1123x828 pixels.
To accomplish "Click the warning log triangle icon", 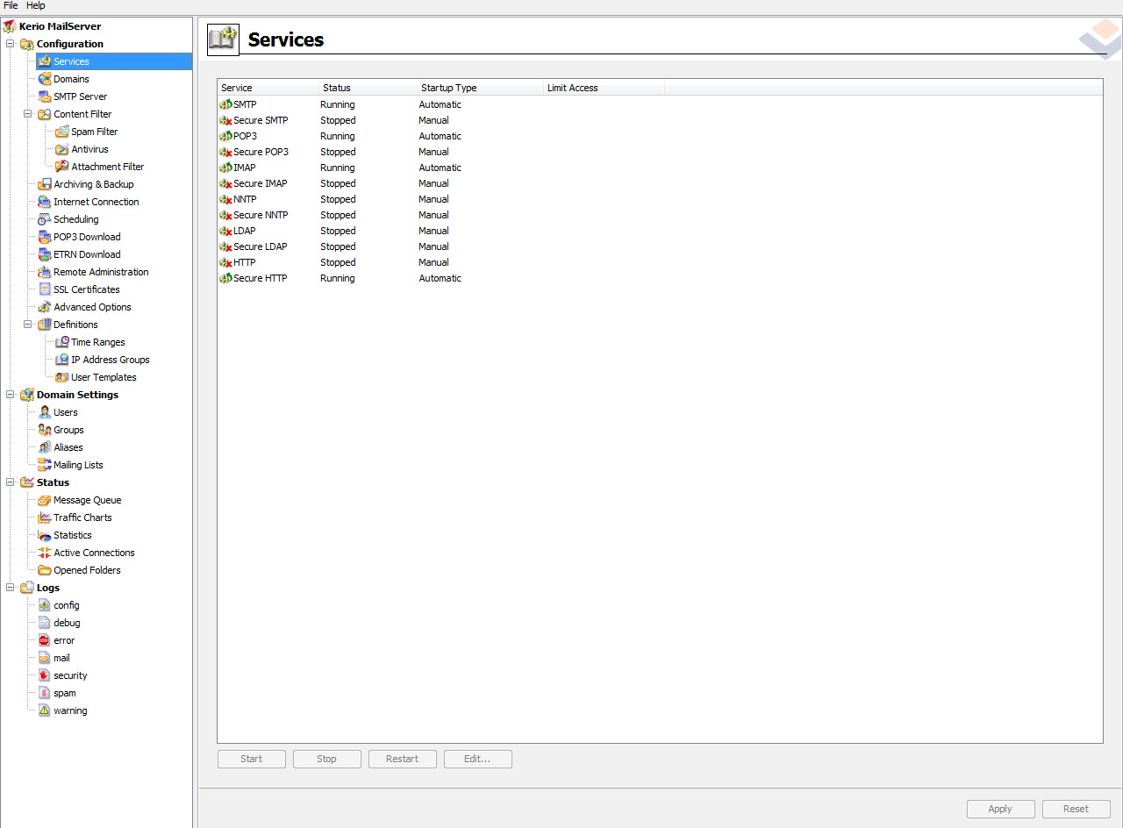I will 44,710.
